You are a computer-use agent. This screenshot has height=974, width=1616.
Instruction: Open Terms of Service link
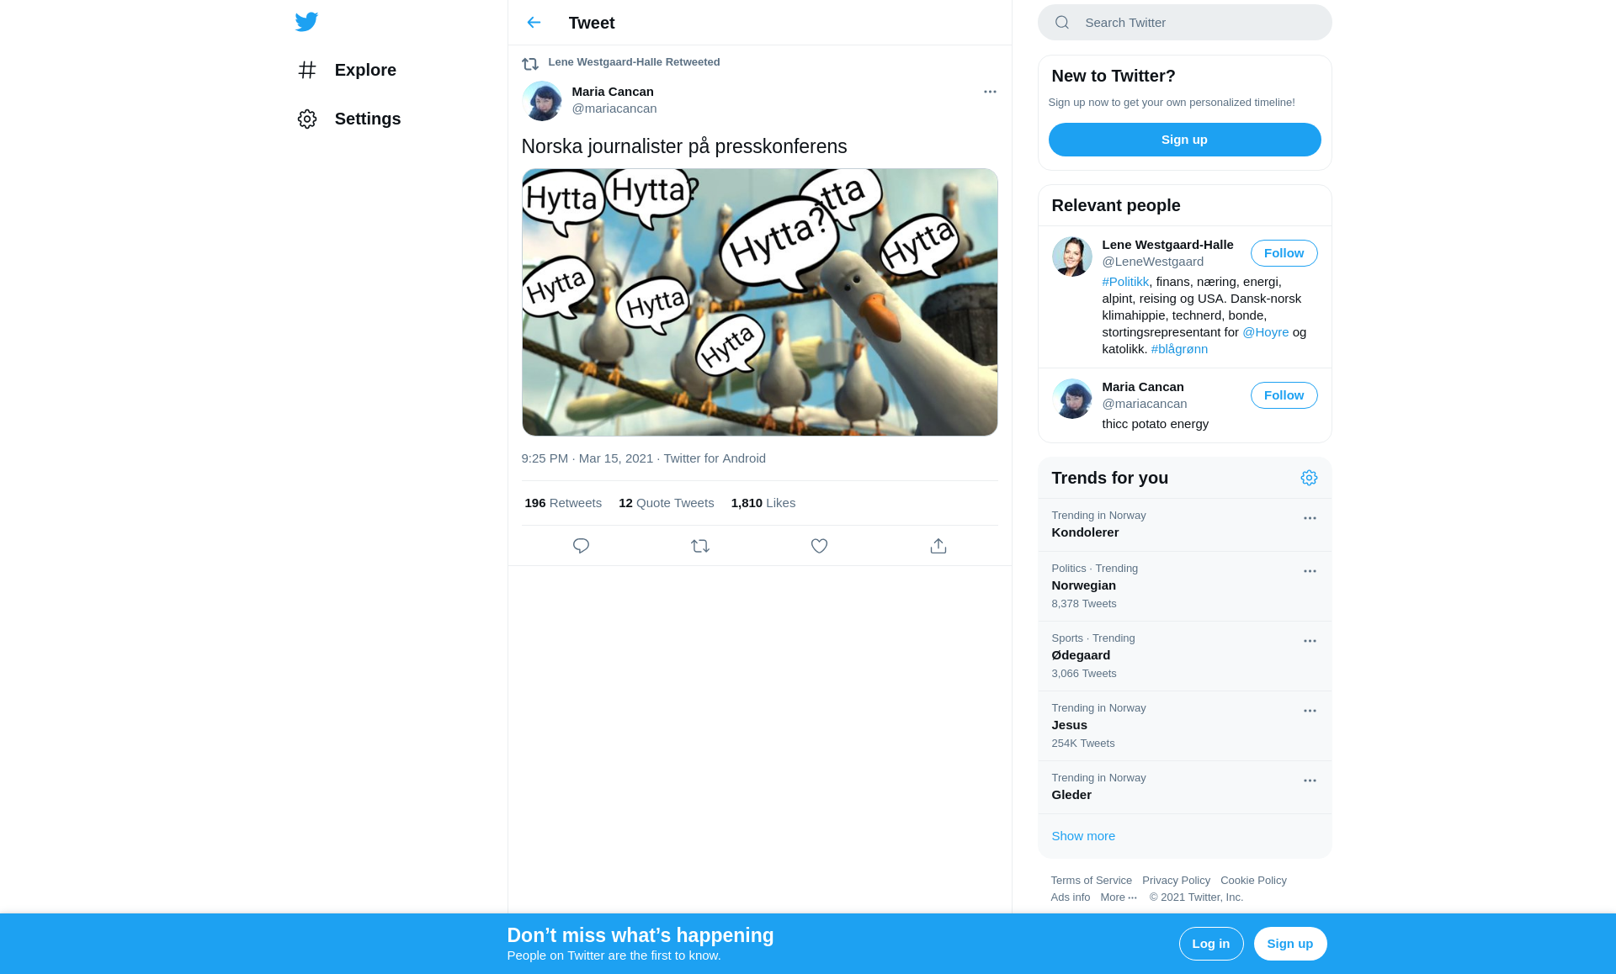pyautogui.click(x=1091, y=881)
